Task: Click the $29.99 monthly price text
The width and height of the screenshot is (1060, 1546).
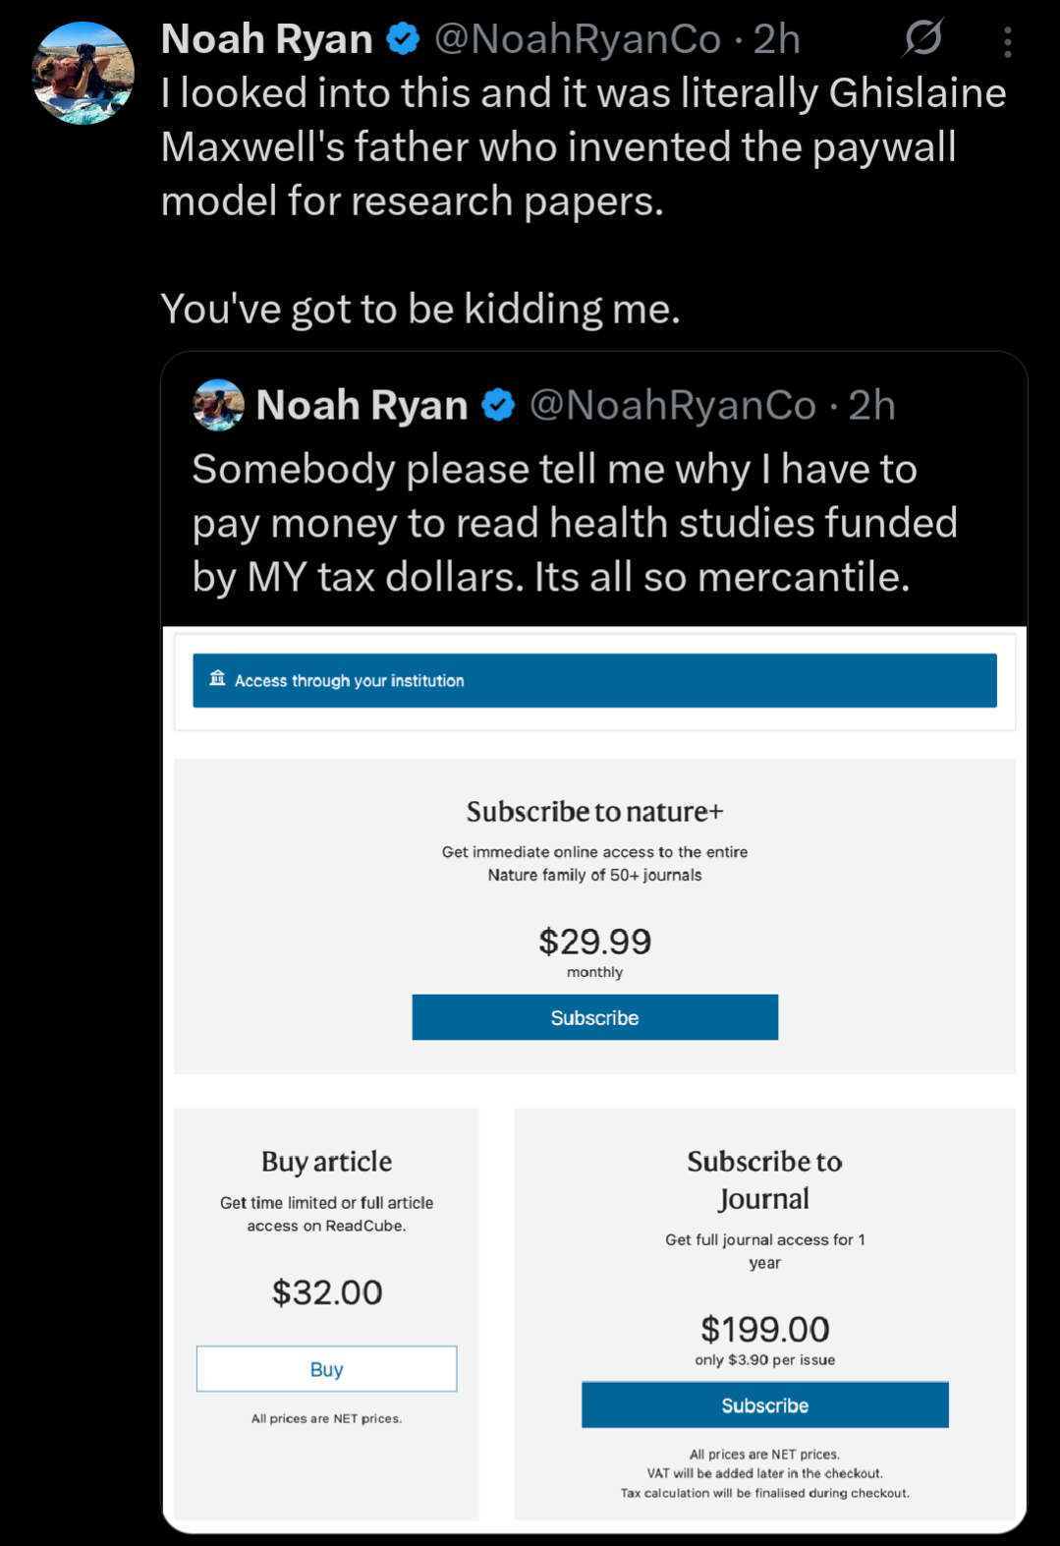Action: point(594,942)
